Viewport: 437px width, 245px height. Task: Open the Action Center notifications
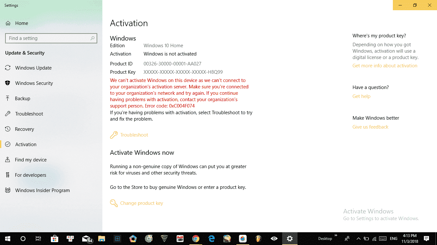click(x=426, y=239)
